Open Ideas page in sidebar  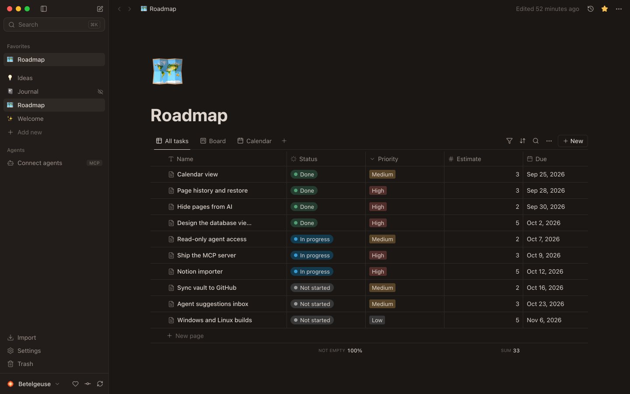coord(54,78)
